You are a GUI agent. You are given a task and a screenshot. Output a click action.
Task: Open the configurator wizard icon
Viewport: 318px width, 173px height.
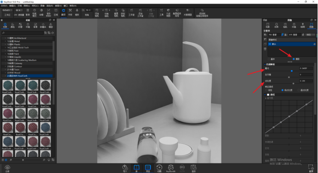(x=177, y=11)
